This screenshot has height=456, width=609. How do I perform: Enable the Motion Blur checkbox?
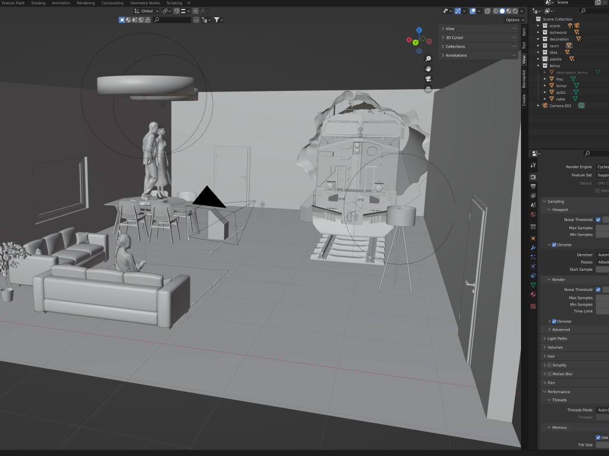coord(549,374)
